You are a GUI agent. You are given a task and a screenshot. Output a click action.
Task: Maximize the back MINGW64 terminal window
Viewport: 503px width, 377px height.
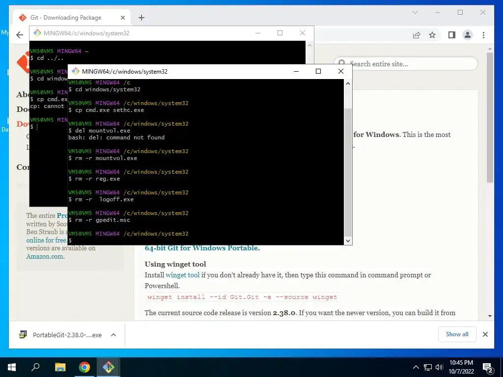click(x=280, y=33)
